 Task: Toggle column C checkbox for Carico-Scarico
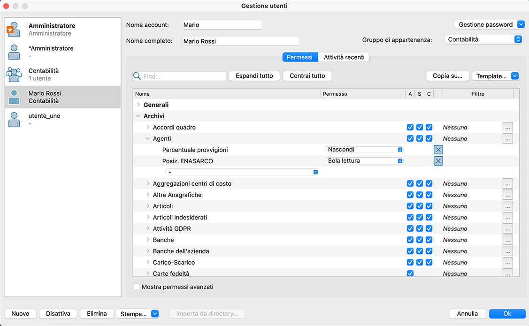pos(429,262)
